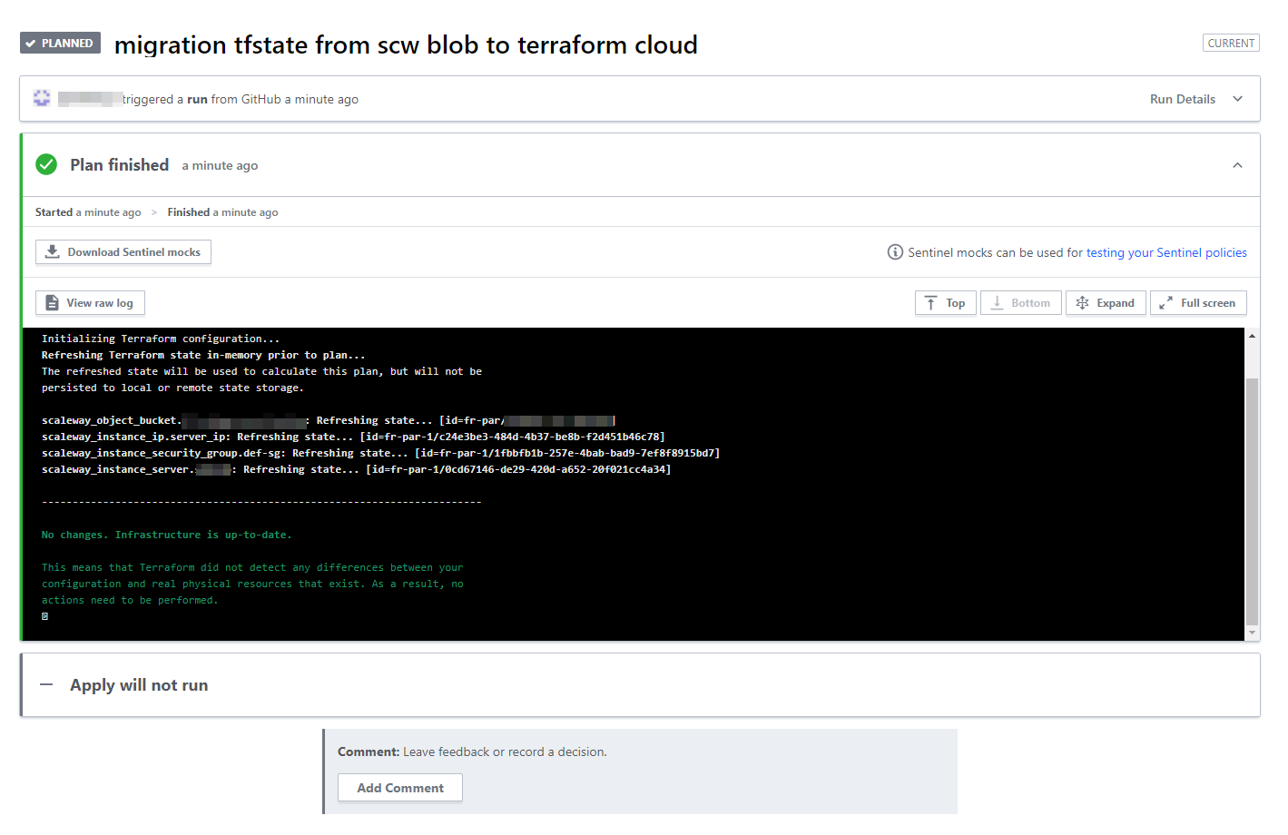Click 'Finished a minute ago' text
This screenshot has height=835, width=1288.
pos(222,212)
